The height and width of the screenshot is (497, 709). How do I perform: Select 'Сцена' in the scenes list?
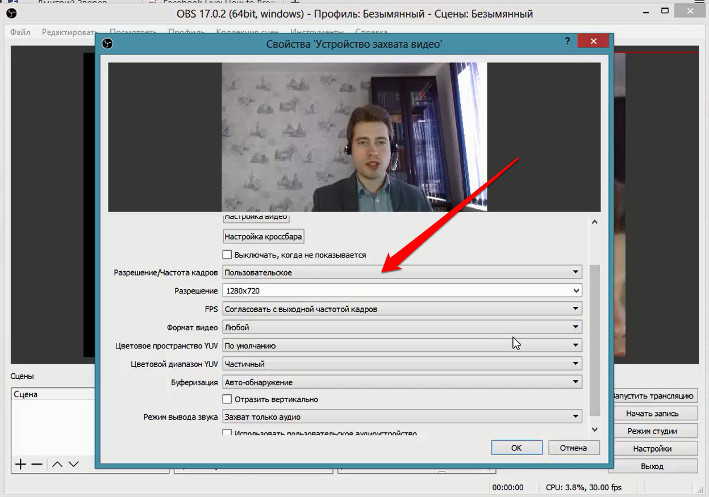pos(26,394)
